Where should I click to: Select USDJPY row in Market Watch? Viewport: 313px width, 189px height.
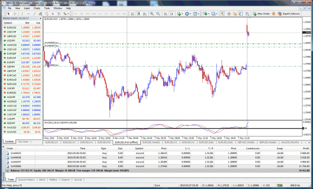(x=22, y=40)
